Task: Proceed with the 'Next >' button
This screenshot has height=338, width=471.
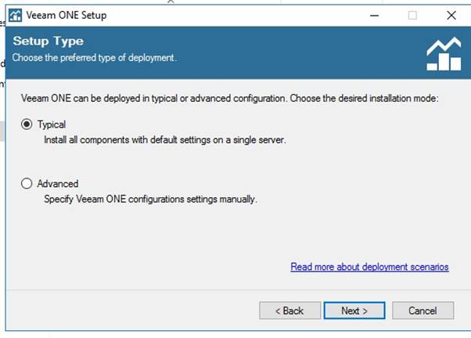Action: point(354,311)
